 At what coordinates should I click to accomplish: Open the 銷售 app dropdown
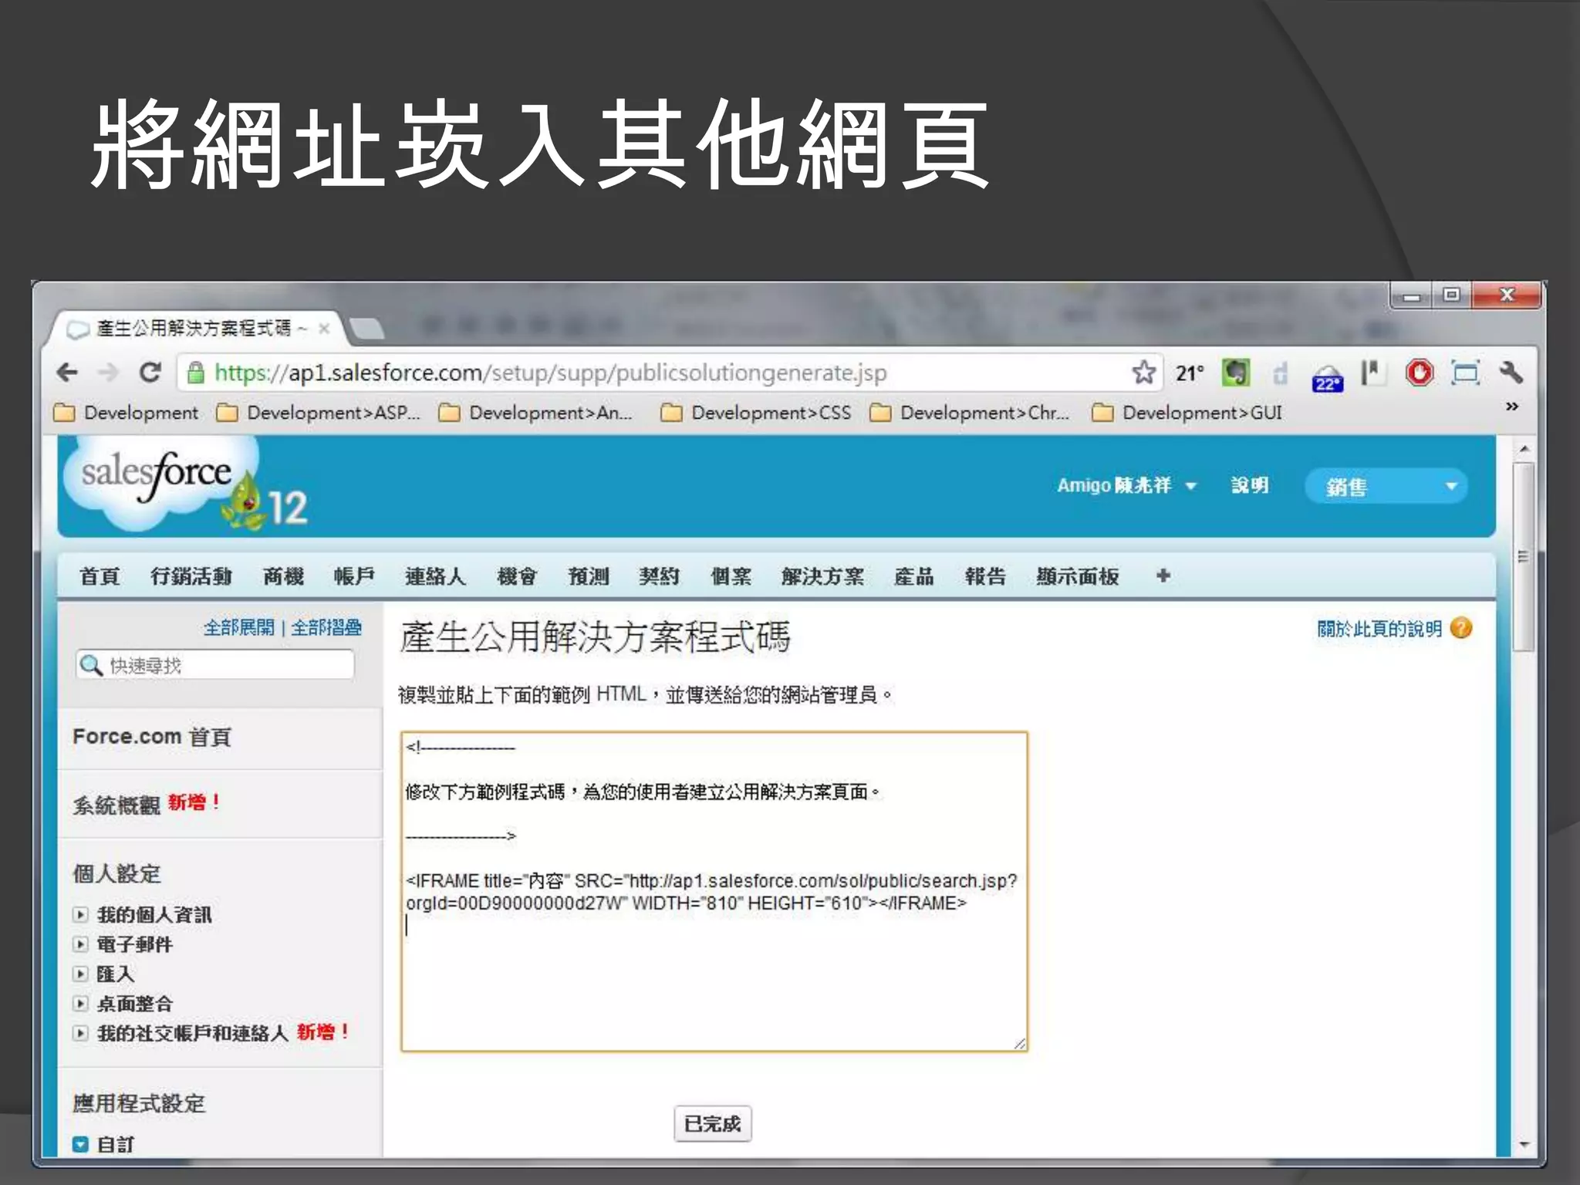point(1386,486)
